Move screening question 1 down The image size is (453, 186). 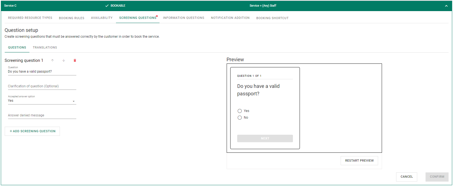[64, 60]
